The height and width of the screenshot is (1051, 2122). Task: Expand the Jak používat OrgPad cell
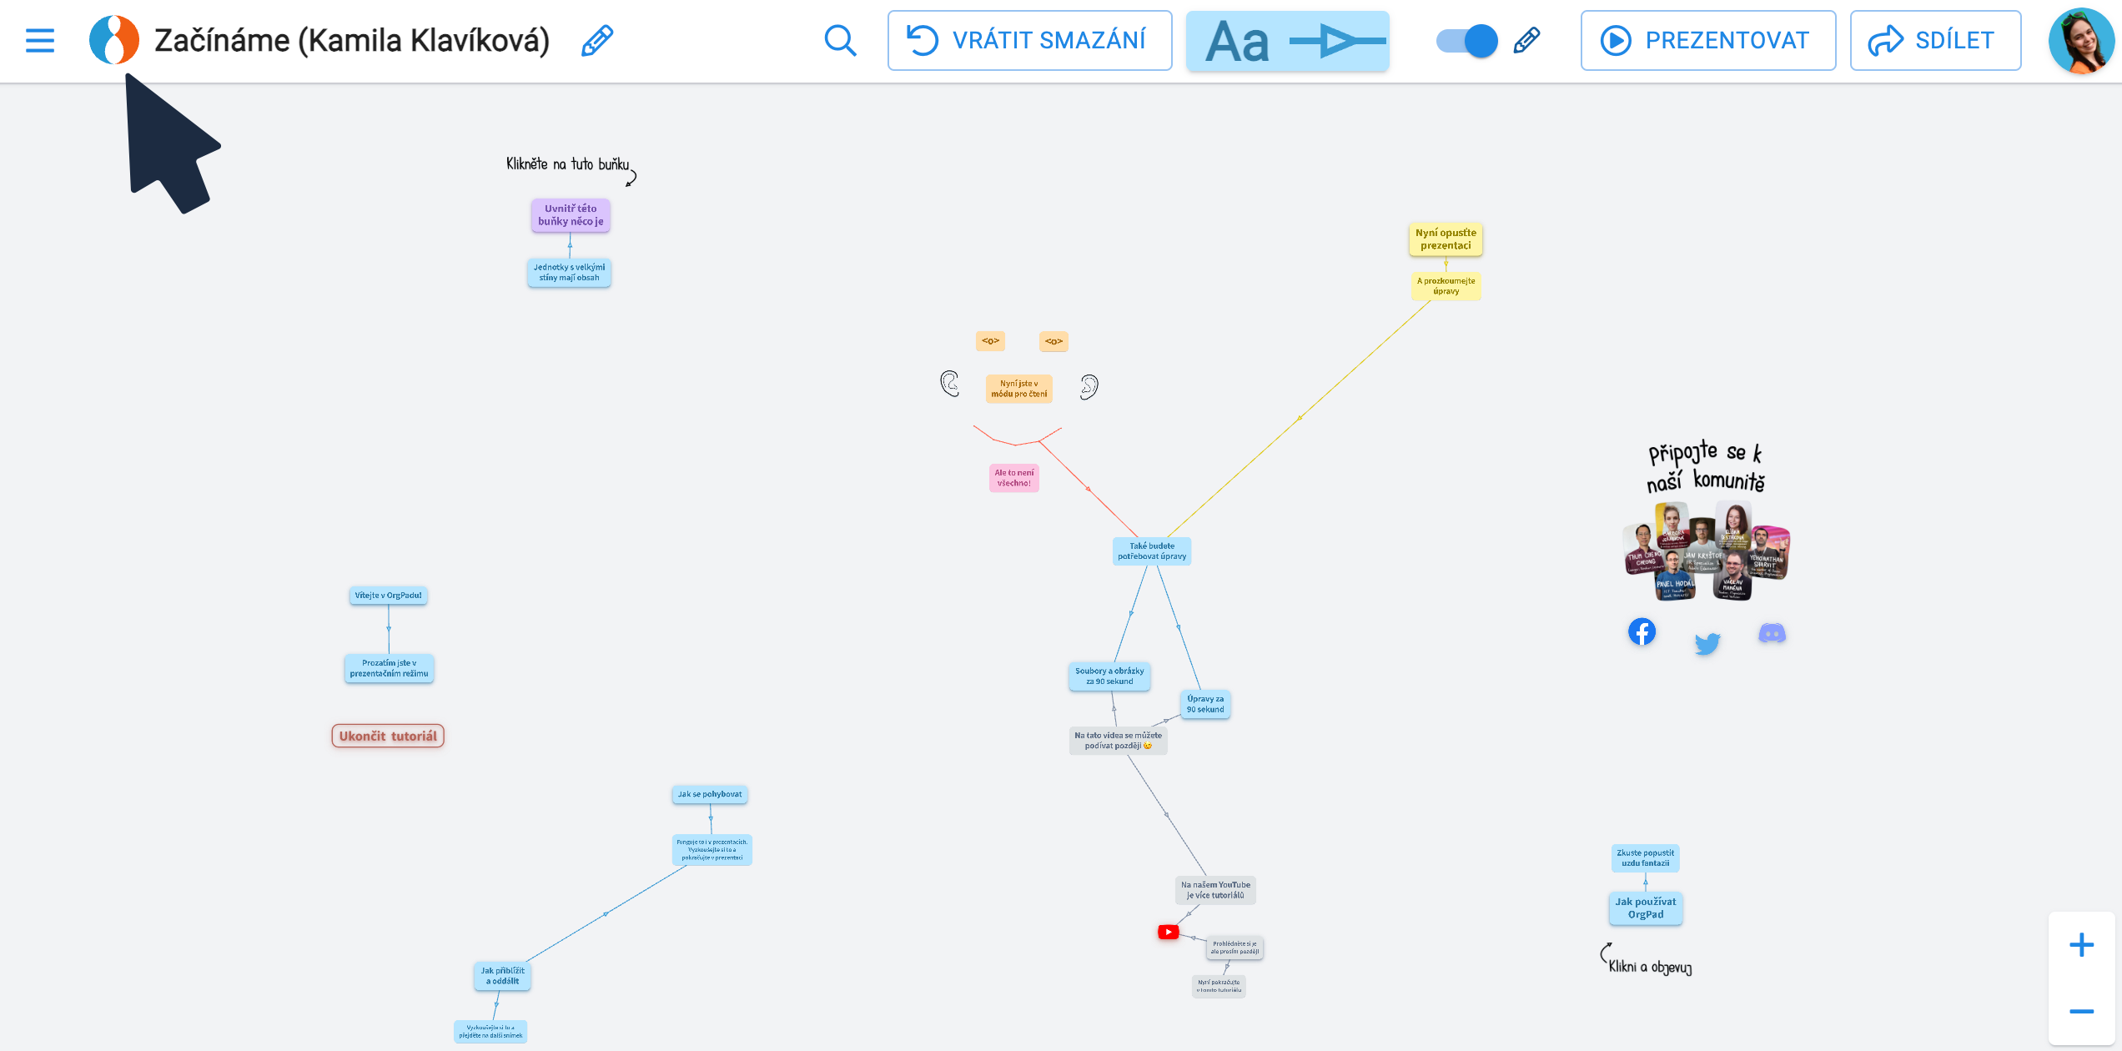point(1645,908)
